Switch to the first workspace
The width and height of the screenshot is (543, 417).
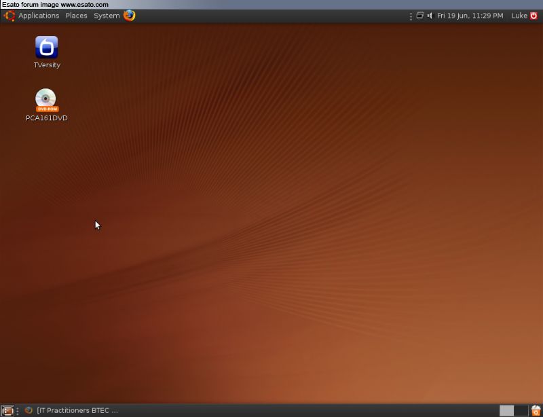click(506, 410)
